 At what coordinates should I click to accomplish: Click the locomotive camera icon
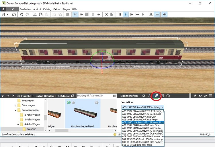(x=93, y=15)
